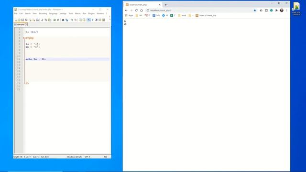Open the Language menu in Notepad++
Viewport: 306px width, 172px height.
coord(53,13)
